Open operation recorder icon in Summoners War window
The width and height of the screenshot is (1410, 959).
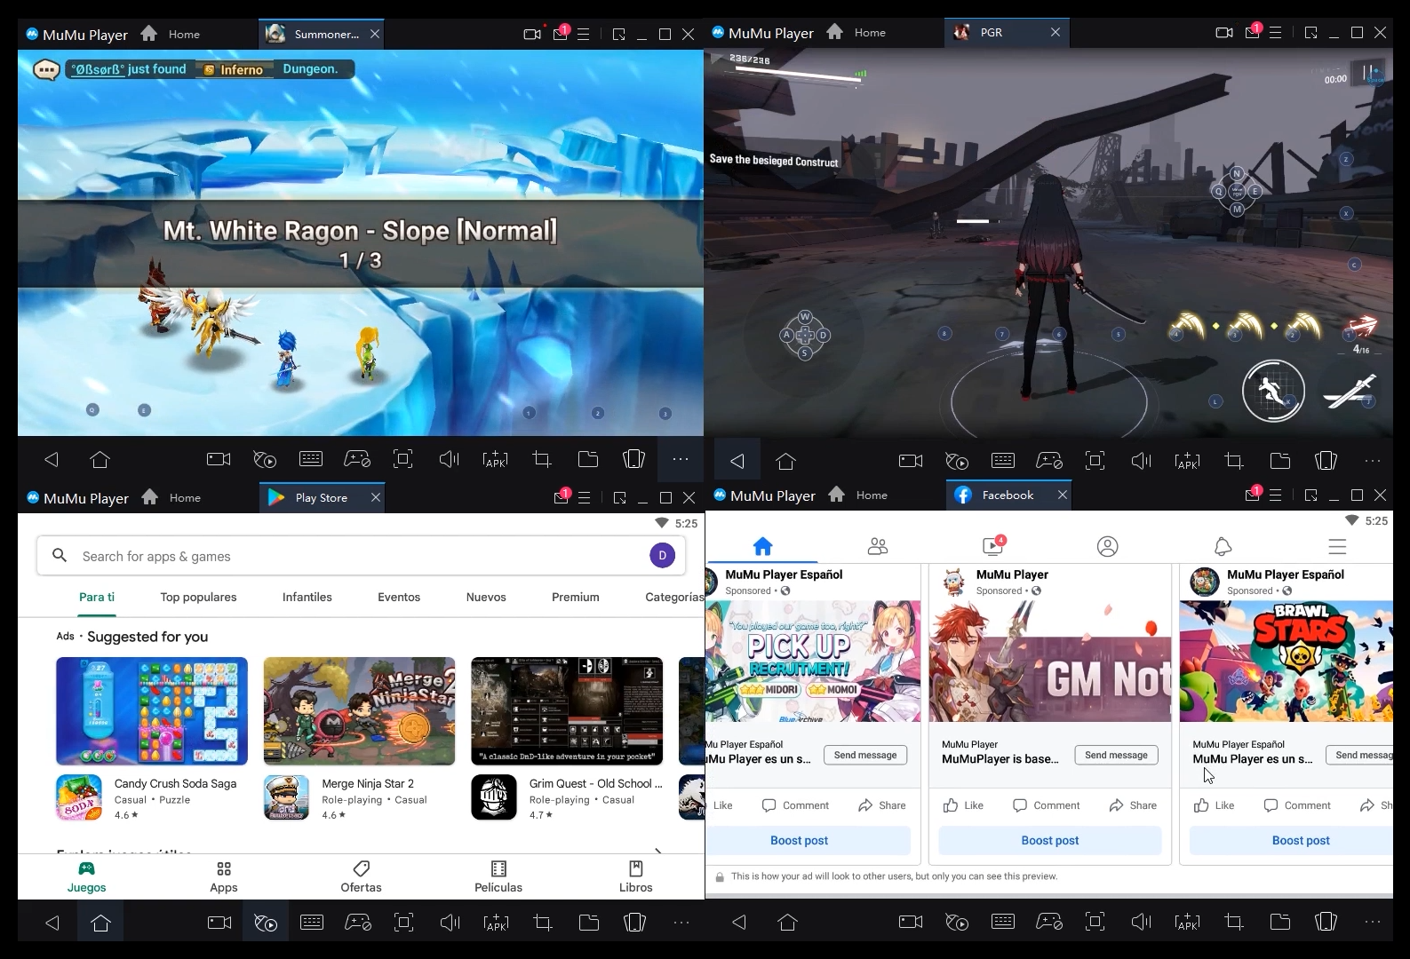[x=265, y=459]
